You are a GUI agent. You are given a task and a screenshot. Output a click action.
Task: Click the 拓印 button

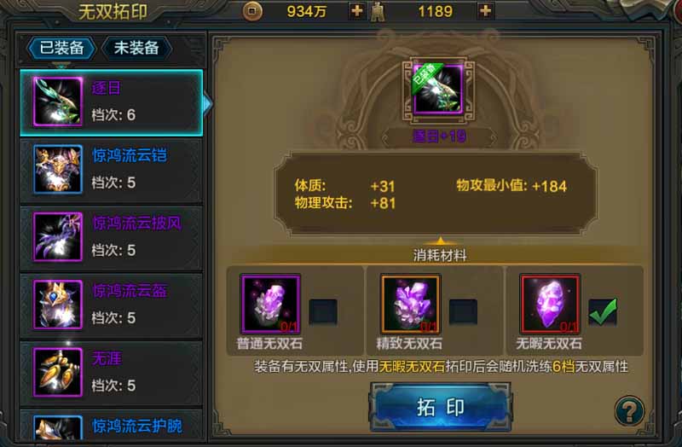tap(440, 408)
